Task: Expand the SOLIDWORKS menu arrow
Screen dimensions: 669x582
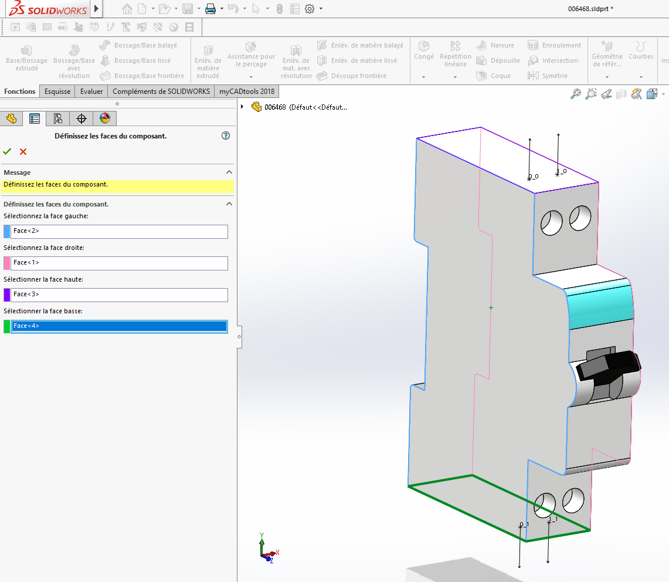Action: coord(96,9)
